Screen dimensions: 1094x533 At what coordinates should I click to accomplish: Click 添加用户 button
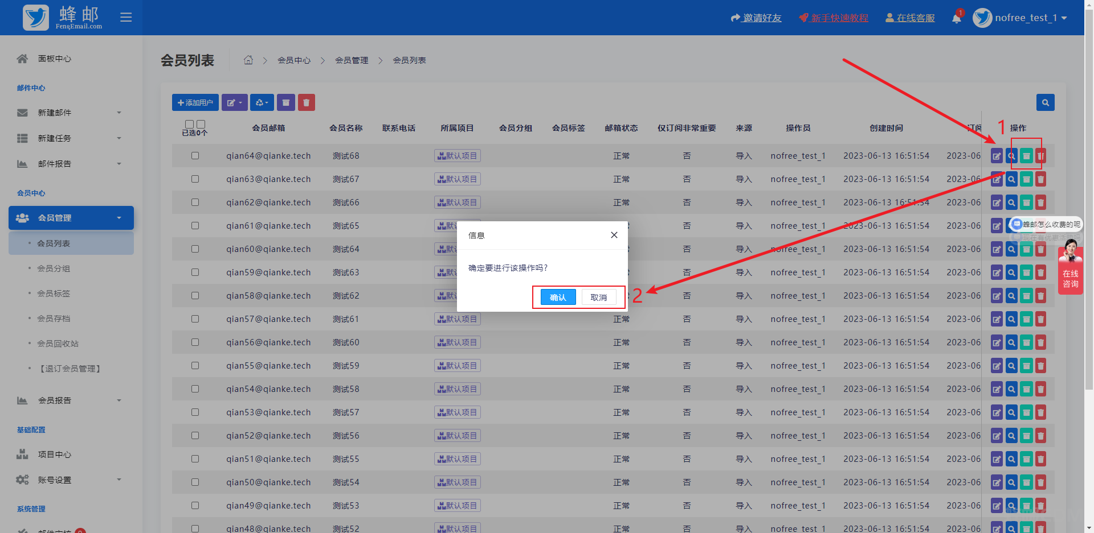pyautogui.click(x=195, y=102)
